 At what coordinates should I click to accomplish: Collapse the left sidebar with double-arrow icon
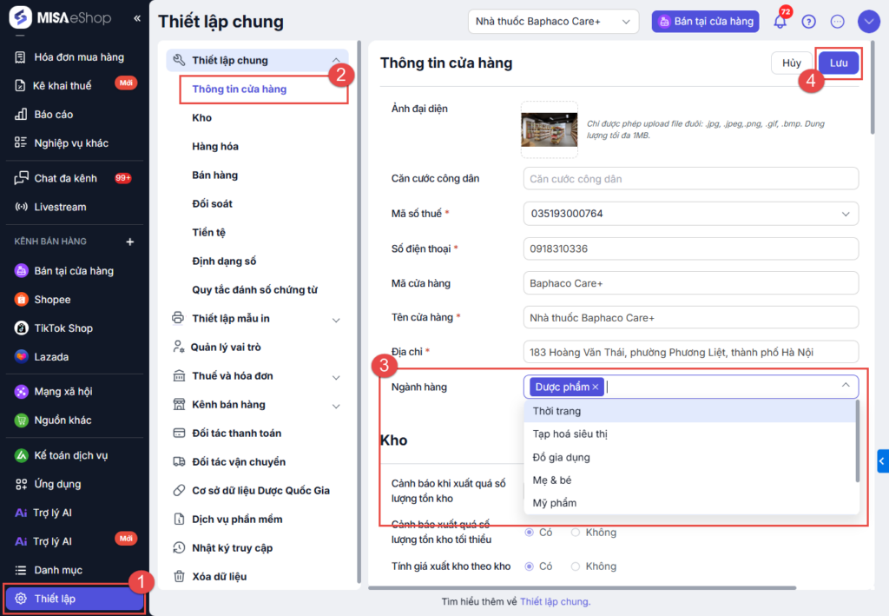pyautogui.click(x=136, y=18)
